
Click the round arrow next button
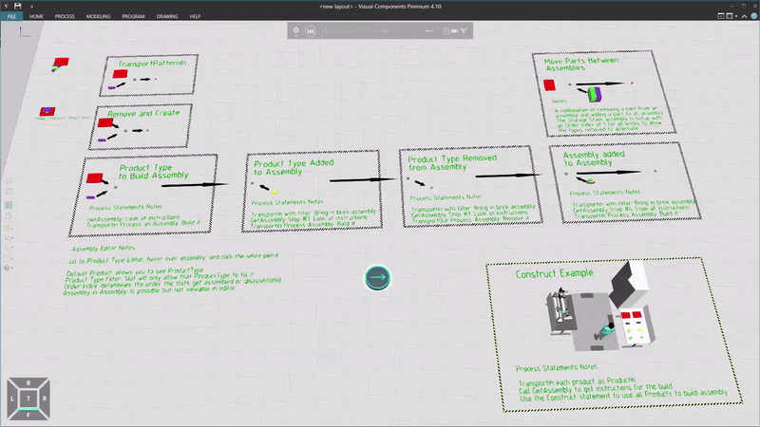point(378,277)
